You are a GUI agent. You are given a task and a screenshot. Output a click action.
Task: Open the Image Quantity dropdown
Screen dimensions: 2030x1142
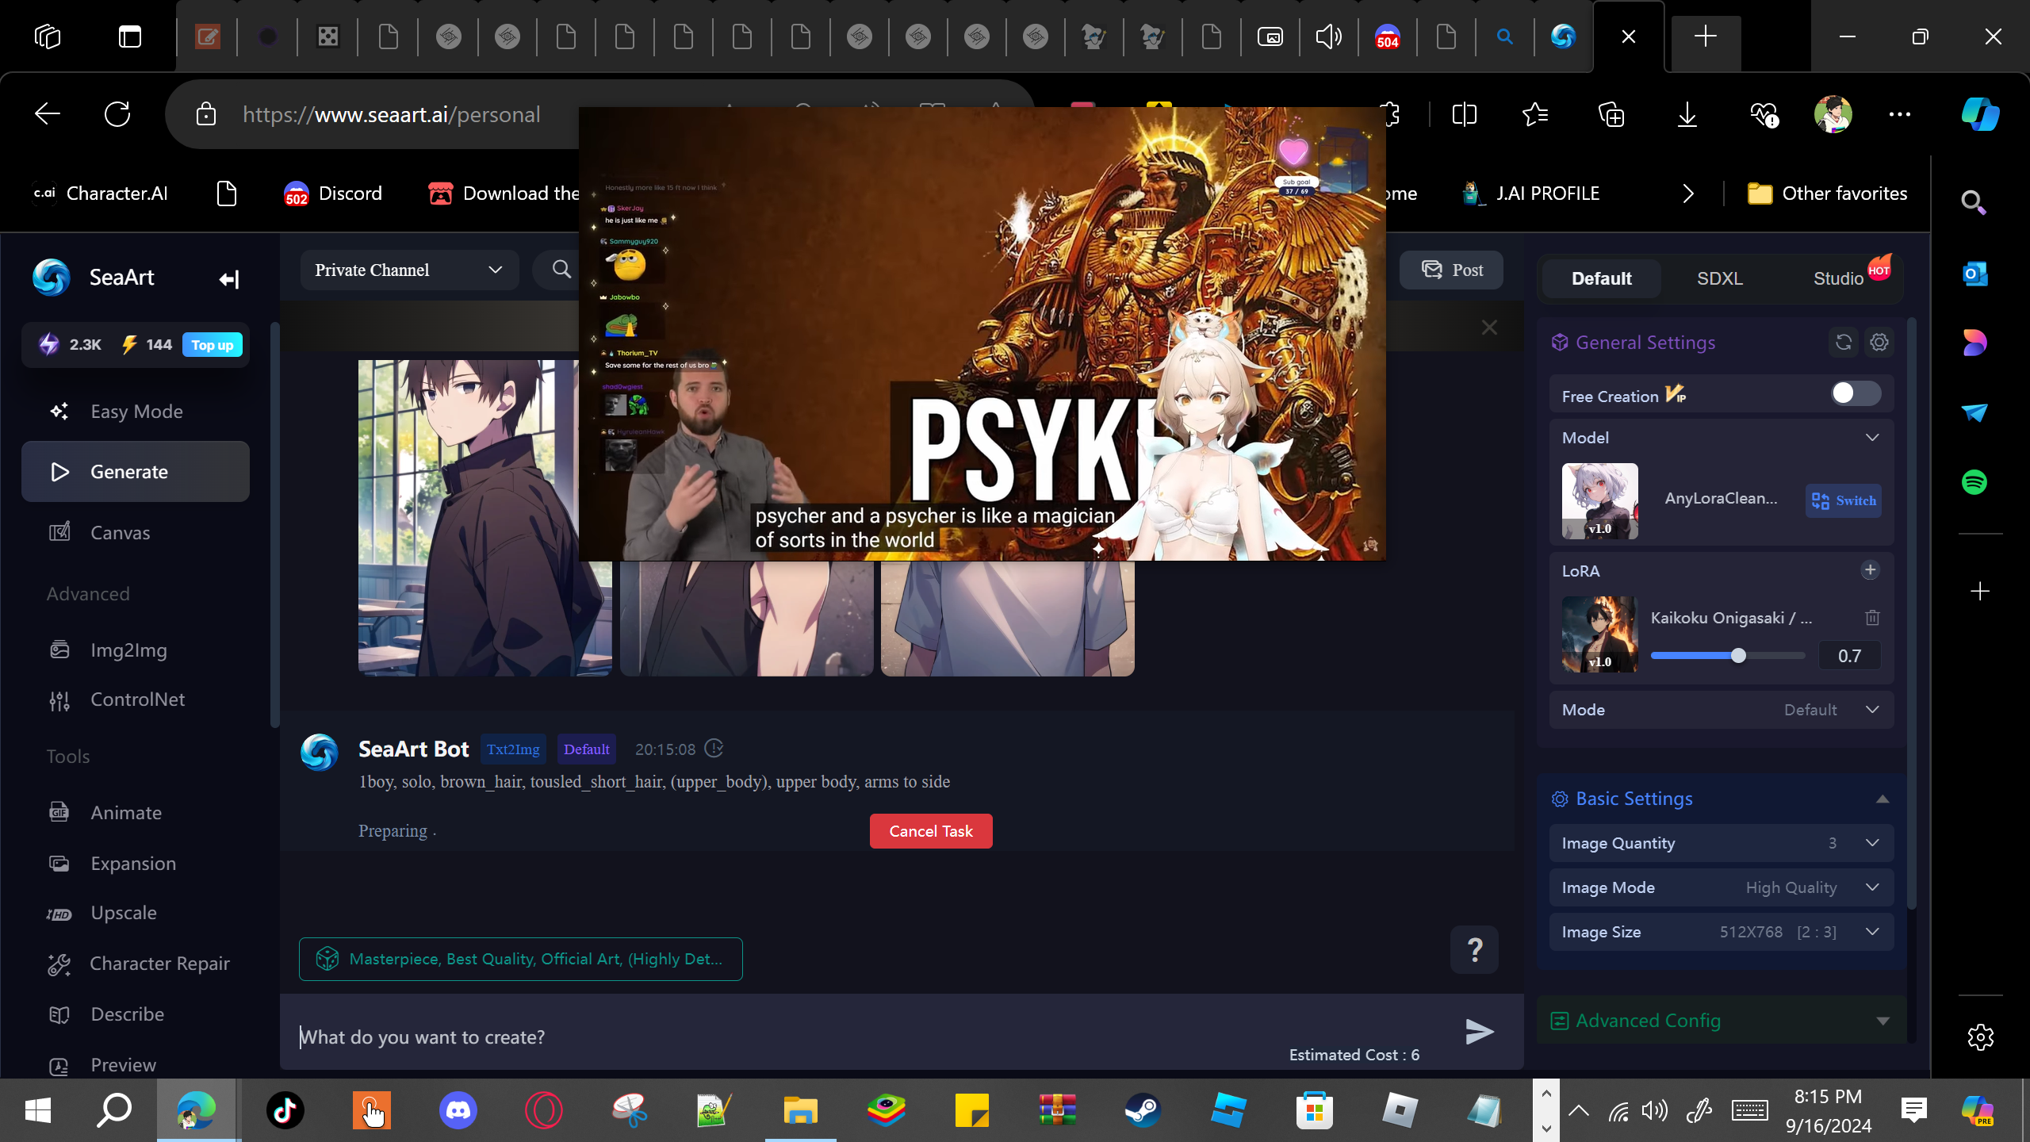click(1722, 843)
